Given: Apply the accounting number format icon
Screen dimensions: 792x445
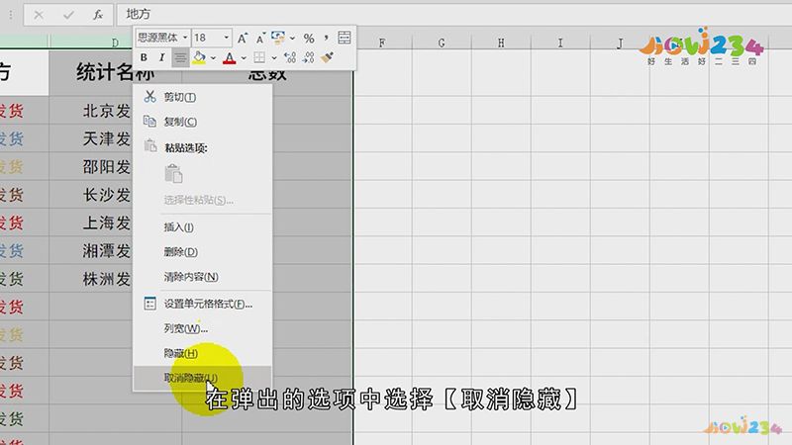Looking at the screenshot, I should coord(278,38).
